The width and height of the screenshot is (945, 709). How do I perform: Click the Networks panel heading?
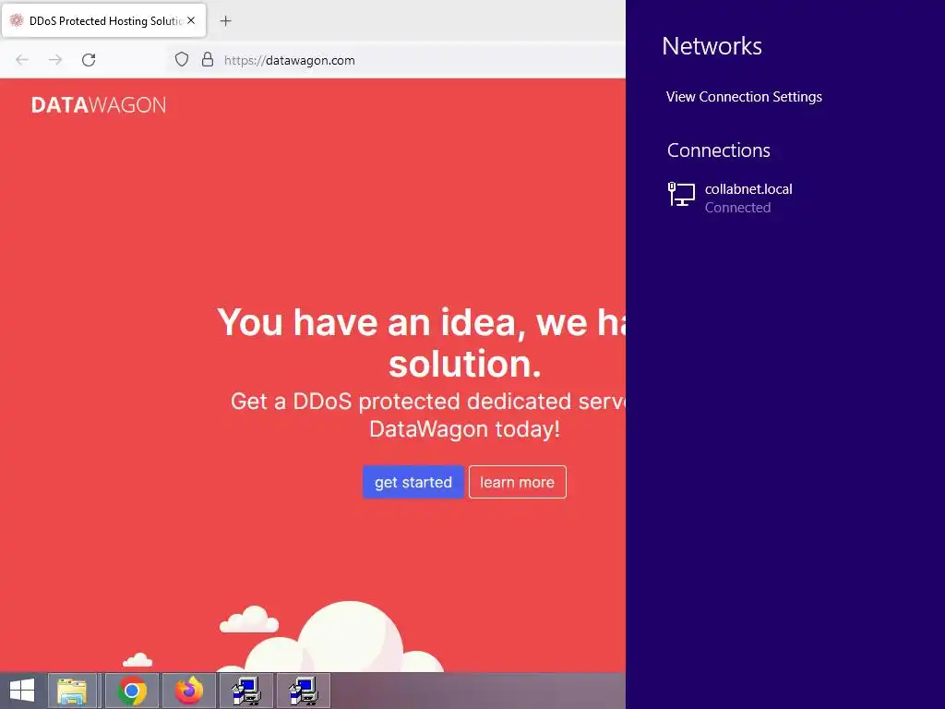tap(712, 46)
